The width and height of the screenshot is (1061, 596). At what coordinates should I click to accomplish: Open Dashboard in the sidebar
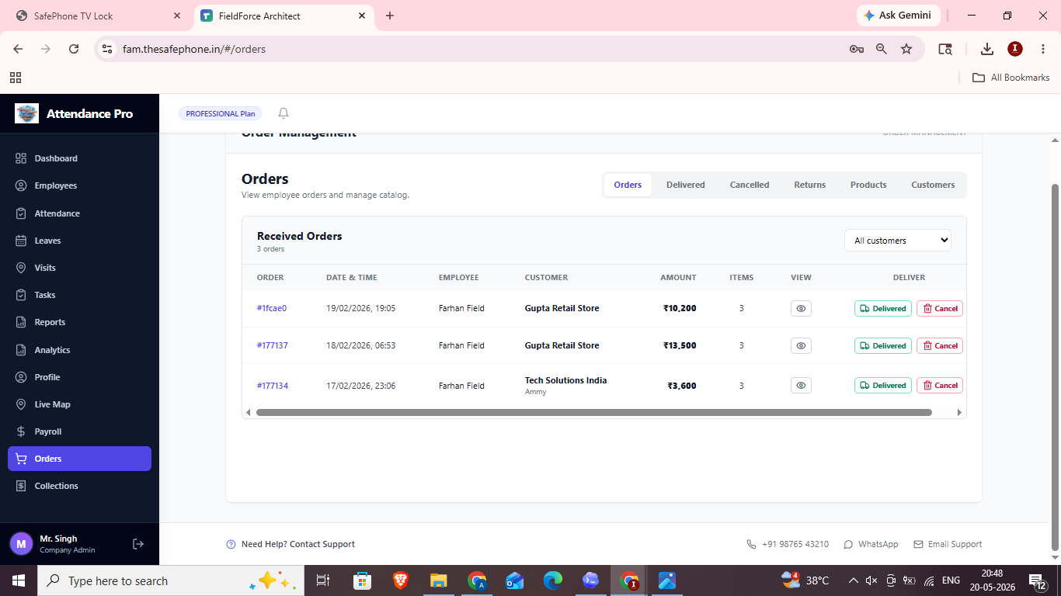(79, 158)
